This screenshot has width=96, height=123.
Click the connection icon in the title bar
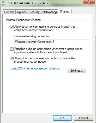point(3,3)
